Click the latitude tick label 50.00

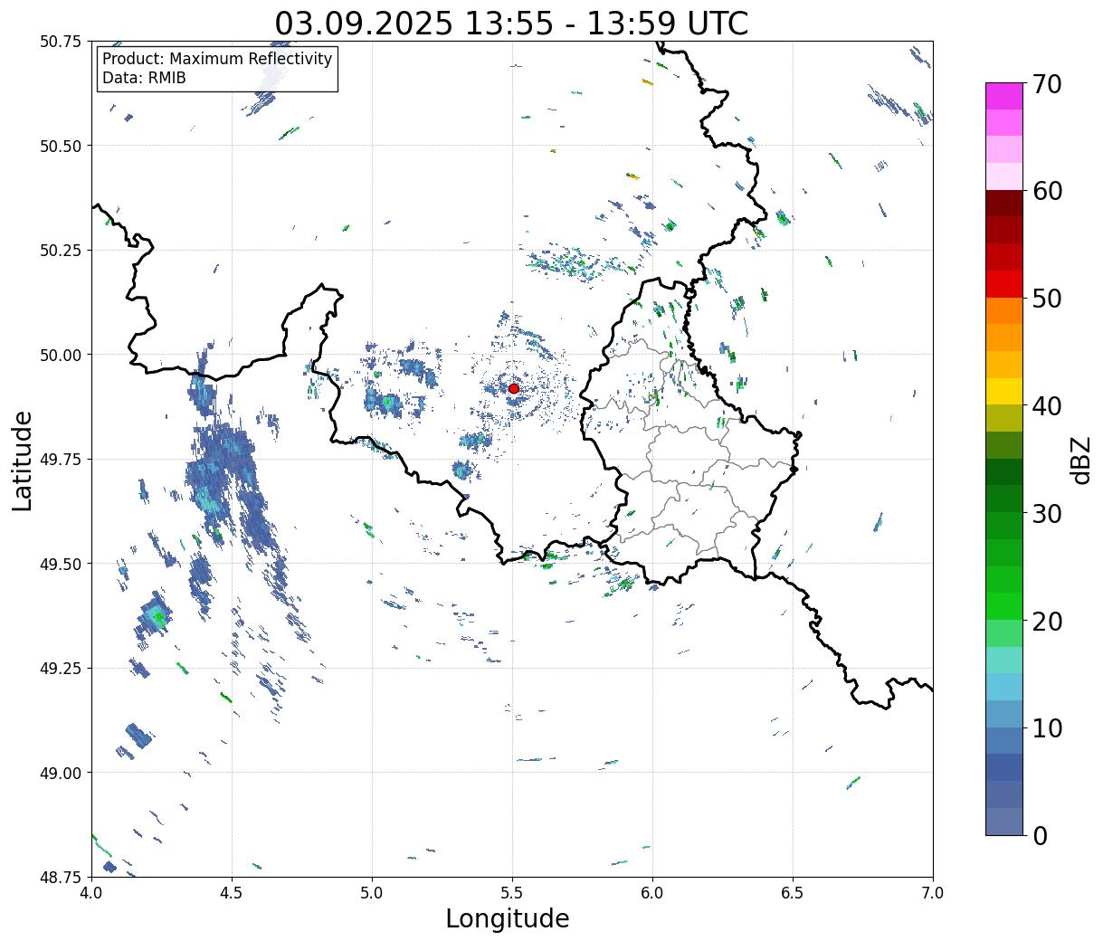[x=61, y=355]
